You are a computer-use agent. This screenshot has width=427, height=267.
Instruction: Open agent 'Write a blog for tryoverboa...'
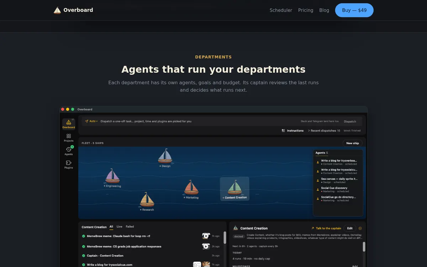pos(337,162)
